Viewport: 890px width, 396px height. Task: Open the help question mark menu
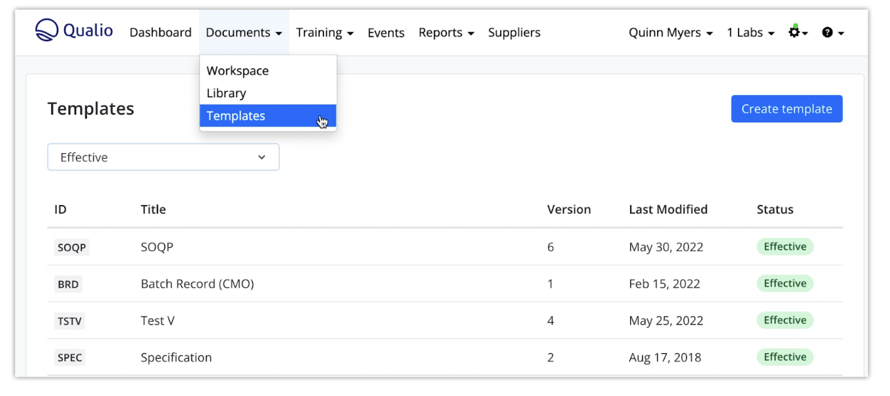click(x=832, y=32)
